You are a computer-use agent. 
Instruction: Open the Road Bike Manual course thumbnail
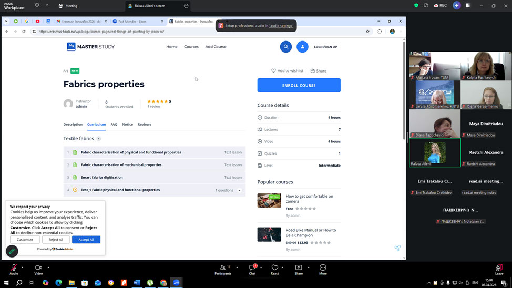(x=269, y=234)
